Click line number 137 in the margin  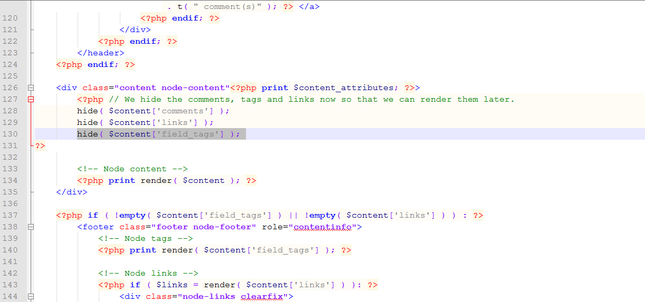10,216
